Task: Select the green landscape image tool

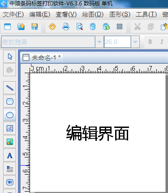Action: point(10,142)
